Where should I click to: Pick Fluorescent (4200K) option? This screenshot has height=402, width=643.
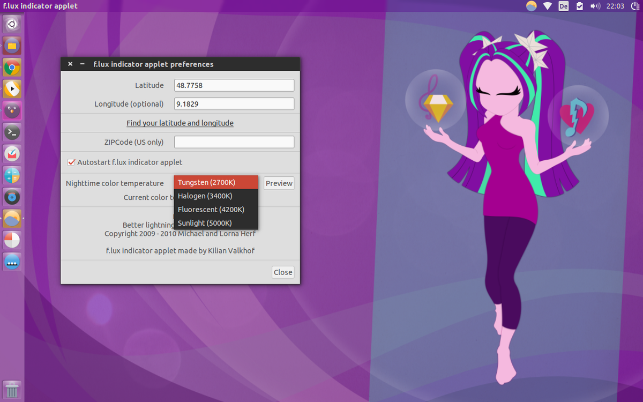(216, 209)
